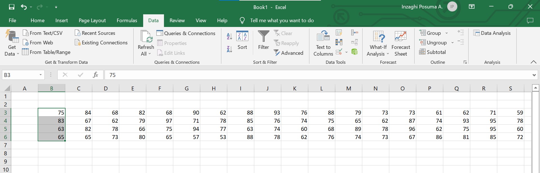Viewport: 540px width, 173px height.
Task: Switch to the Formulas tab
Action: [x=127, y=21]
